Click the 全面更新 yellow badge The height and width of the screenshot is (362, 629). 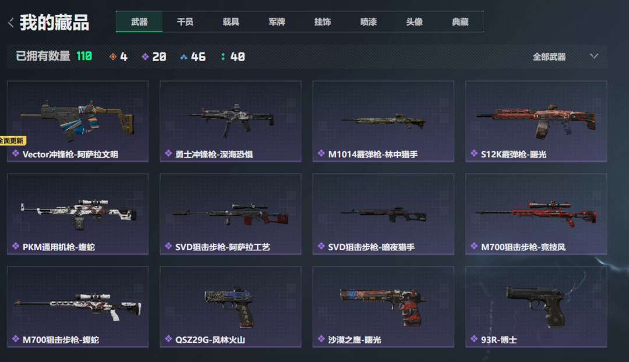pyautogui.click(x=13, y=141)
